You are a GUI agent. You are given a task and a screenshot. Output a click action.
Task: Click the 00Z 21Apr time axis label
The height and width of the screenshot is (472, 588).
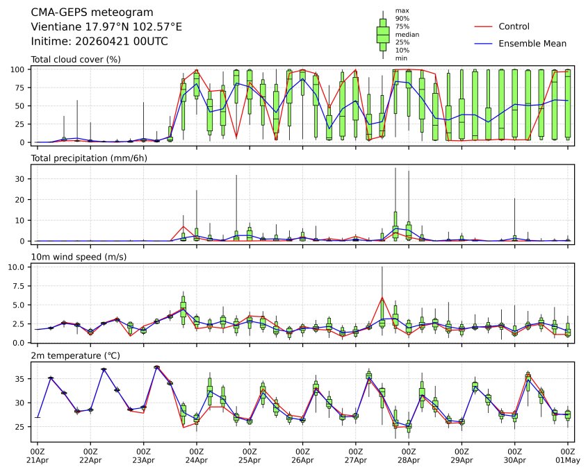click(x=38, y=455)
